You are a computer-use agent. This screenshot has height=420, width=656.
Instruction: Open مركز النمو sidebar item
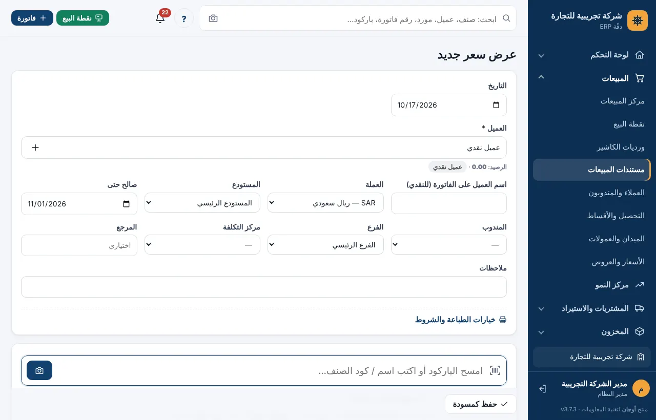point(592,285)
